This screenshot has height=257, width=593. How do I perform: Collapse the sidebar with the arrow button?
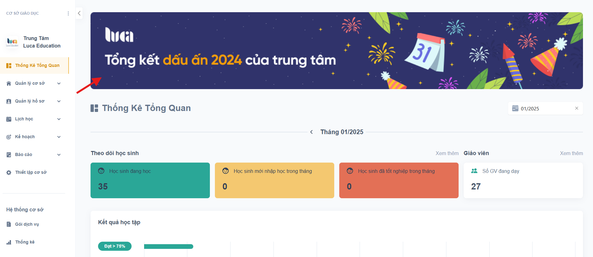coord(79,13)
